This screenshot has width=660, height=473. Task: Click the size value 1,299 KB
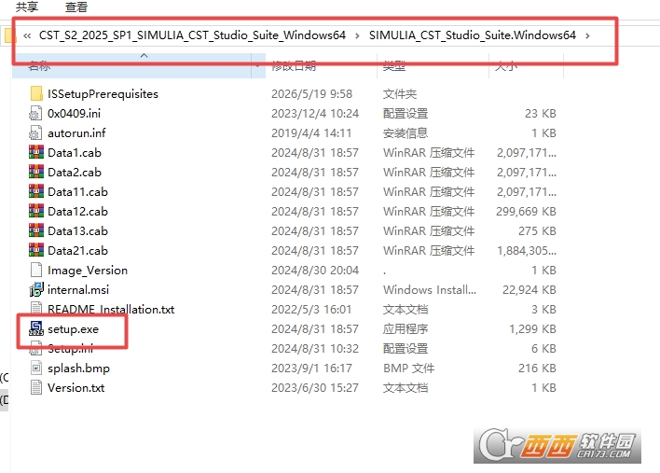[x=532, y=329]
